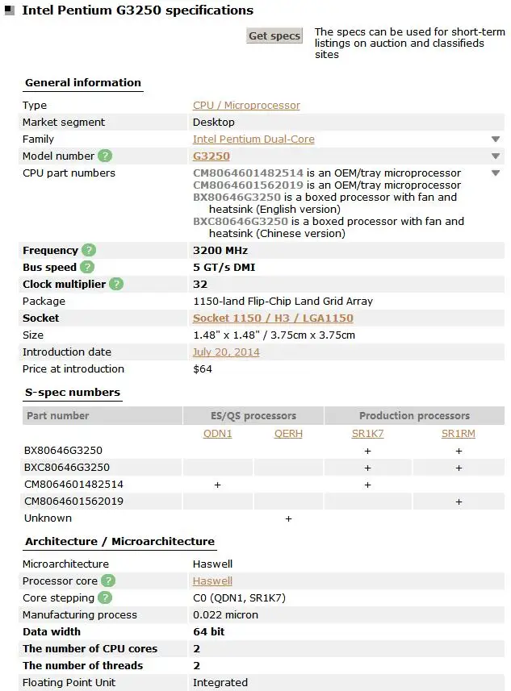Click the help icon beside Frequency
Image resolution: width=511 pixels, height=691 pixels.
[x=89, y=250]
